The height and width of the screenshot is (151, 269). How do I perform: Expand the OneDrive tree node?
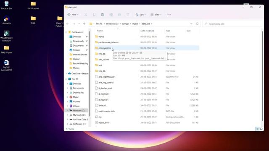[66, 74]
